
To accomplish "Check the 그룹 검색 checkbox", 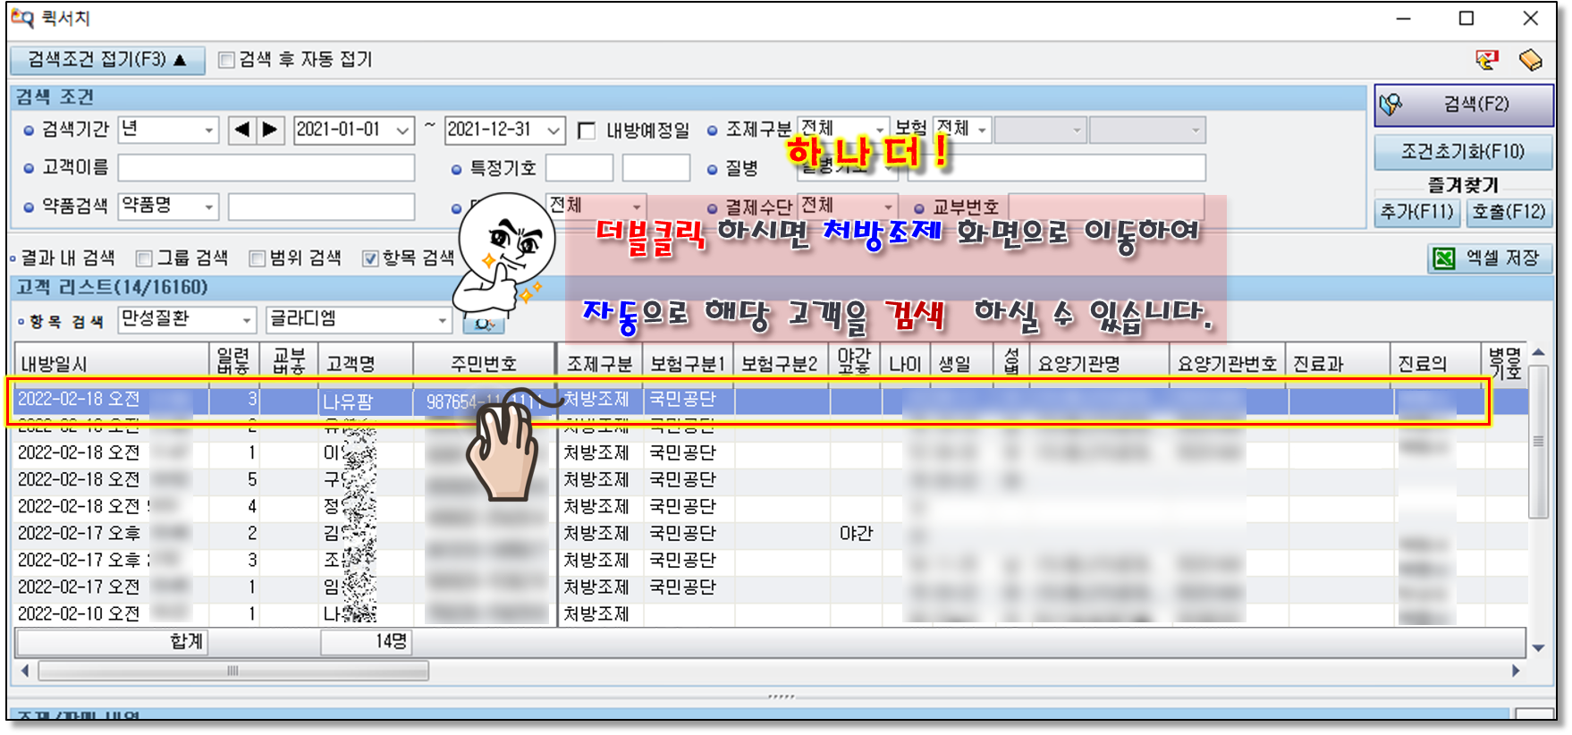I will tap(144, 258).
